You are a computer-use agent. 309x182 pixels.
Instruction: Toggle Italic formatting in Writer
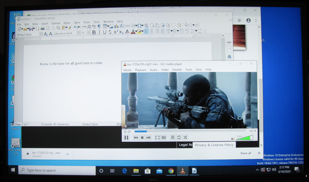coord(99,32)
